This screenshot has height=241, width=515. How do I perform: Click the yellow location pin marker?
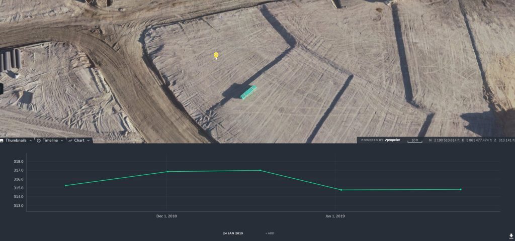click(216, 55)
